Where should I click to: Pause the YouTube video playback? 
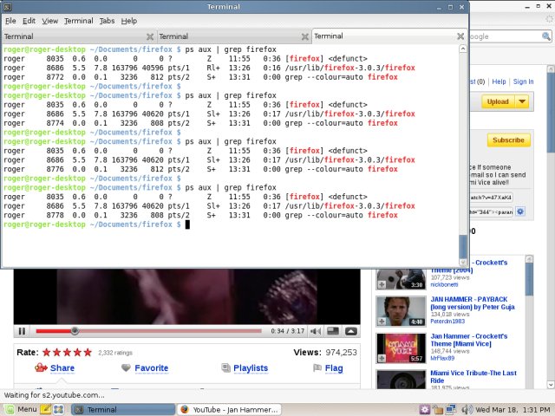(22, 331)
